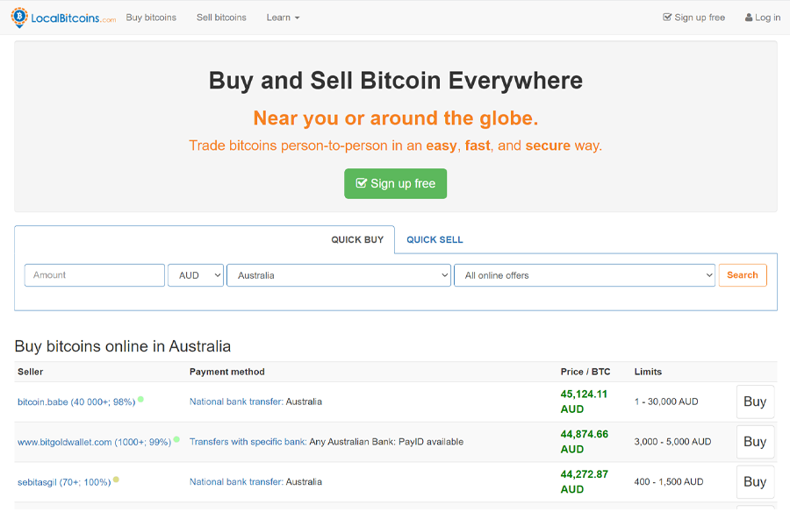Click the 44,272.87 AUD price
This screenshot has width=790, height=526.
(585, 481)
